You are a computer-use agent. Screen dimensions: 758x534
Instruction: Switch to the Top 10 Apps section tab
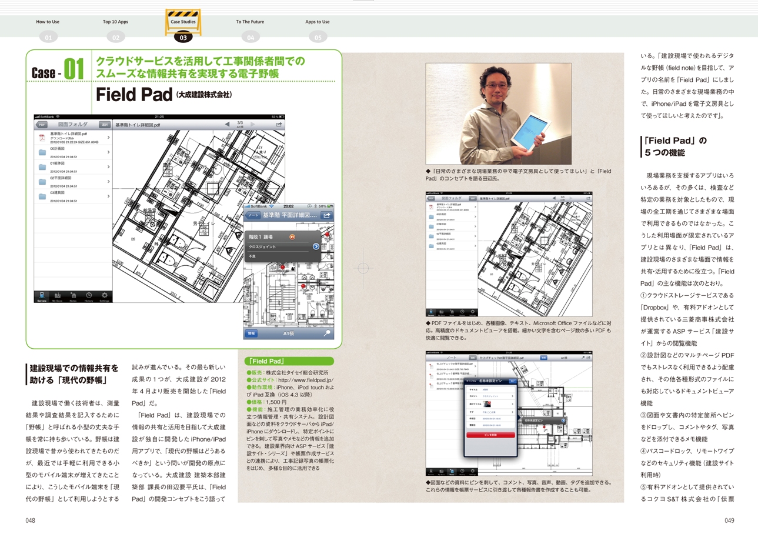[x=115, y=22]
